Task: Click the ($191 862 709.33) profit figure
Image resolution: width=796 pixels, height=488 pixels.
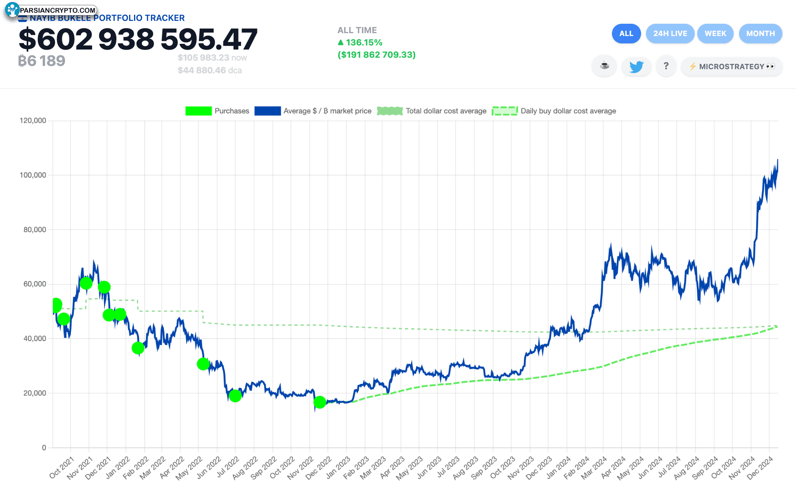Action: tap(377, 55)
